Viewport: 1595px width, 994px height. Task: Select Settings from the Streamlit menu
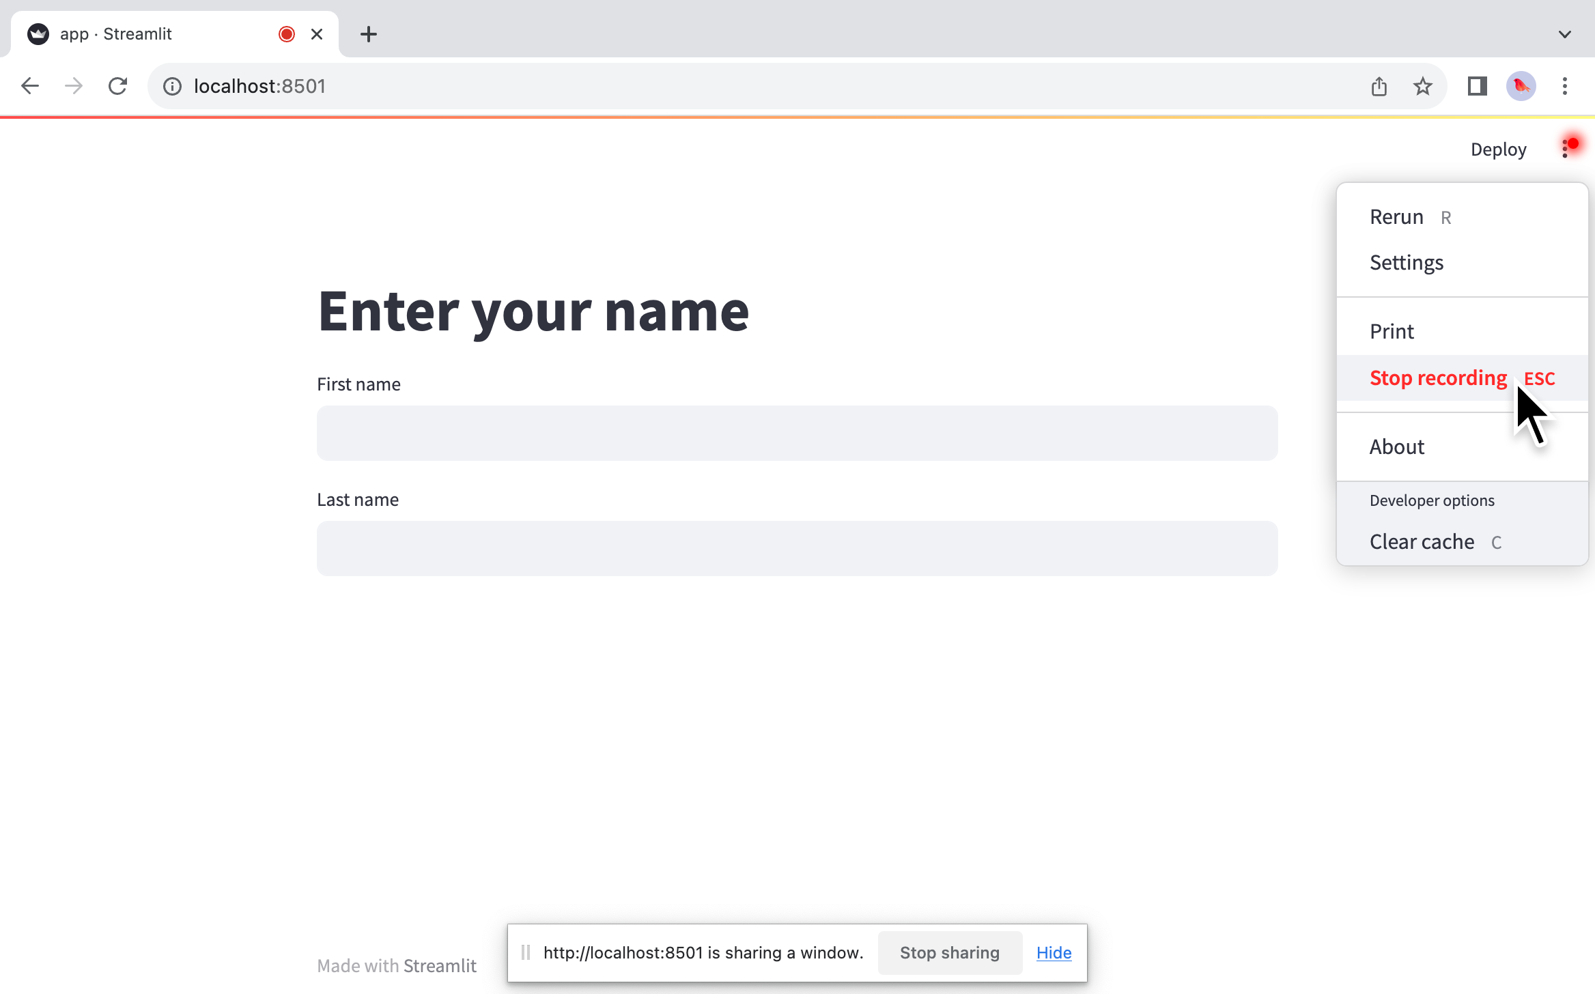(x=1406, y=262)
